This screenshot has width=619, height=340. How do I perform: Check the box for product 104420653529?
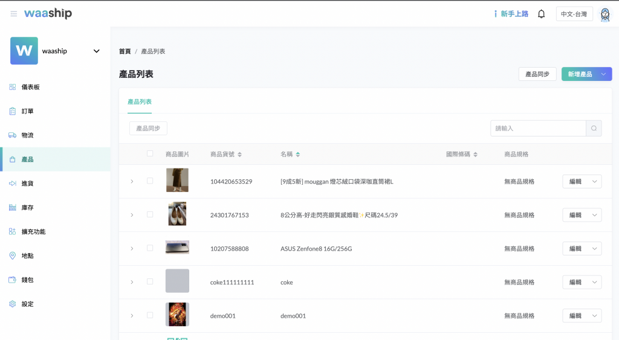coord(150,181)
